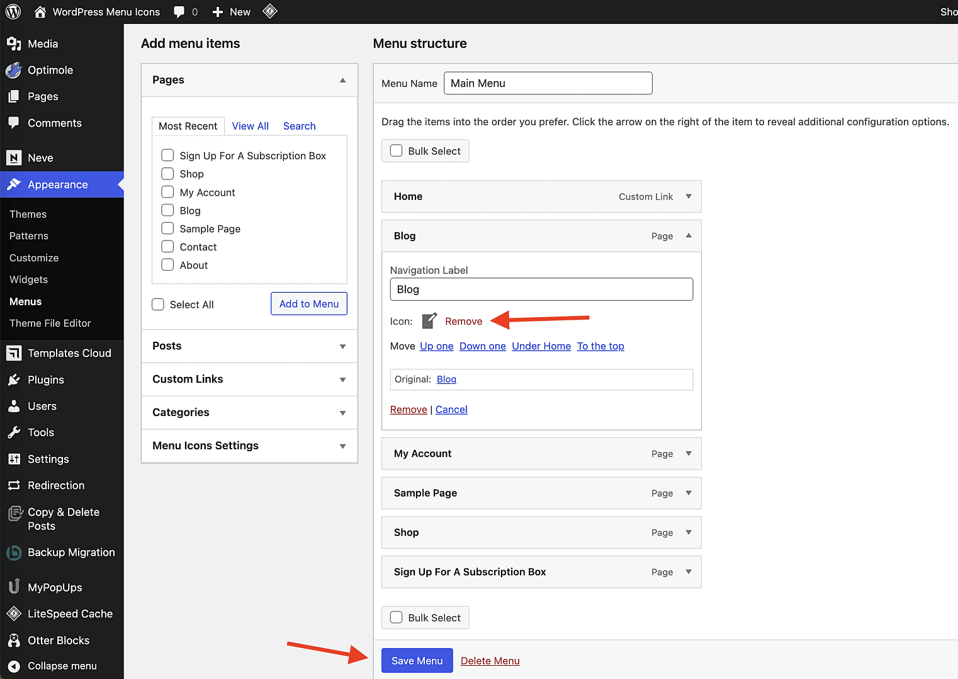Viewport: 958px width, 679px height.
Task: Click the Comments sidebar icon
Action: click(14, 123)
